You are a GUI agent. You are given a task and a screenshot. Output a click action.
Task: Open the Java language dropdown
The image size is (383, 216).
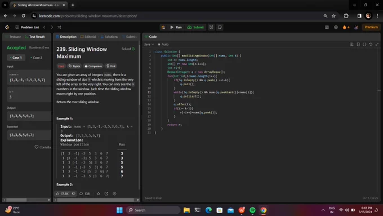[x=149, y=45]
